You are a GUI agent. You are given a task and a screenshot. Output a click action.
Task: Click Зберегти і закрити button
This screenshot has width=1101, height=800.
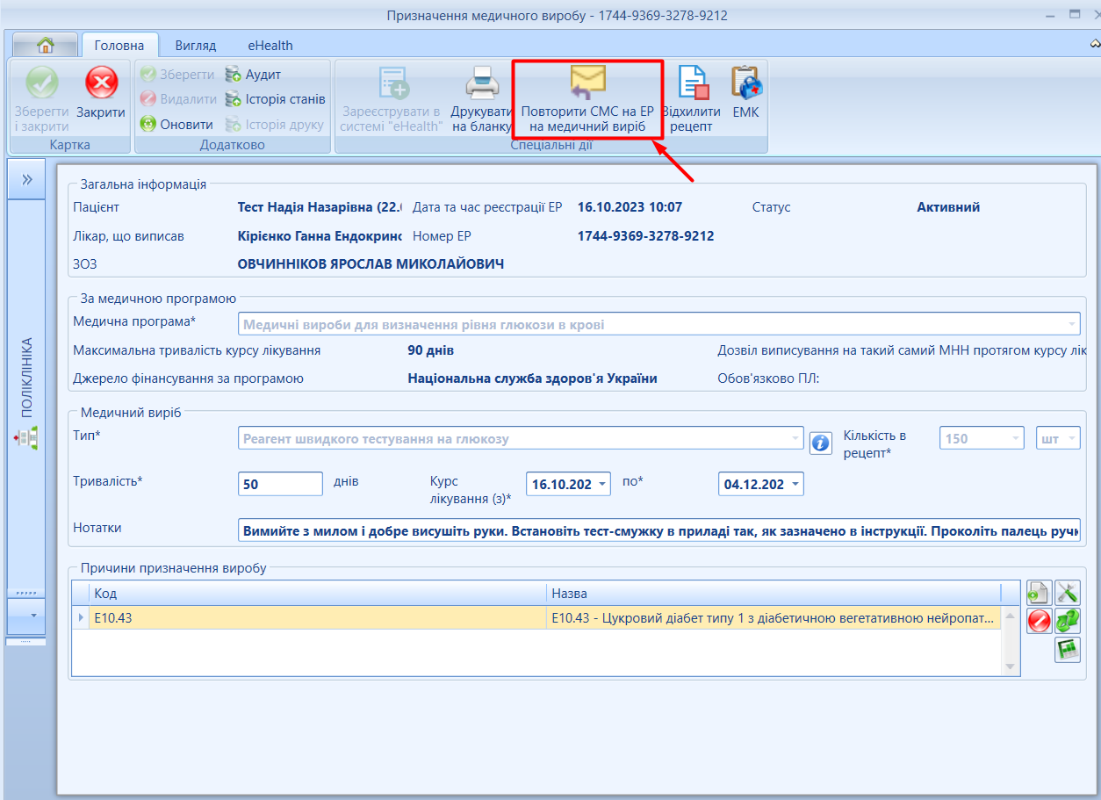click(41, 98)
